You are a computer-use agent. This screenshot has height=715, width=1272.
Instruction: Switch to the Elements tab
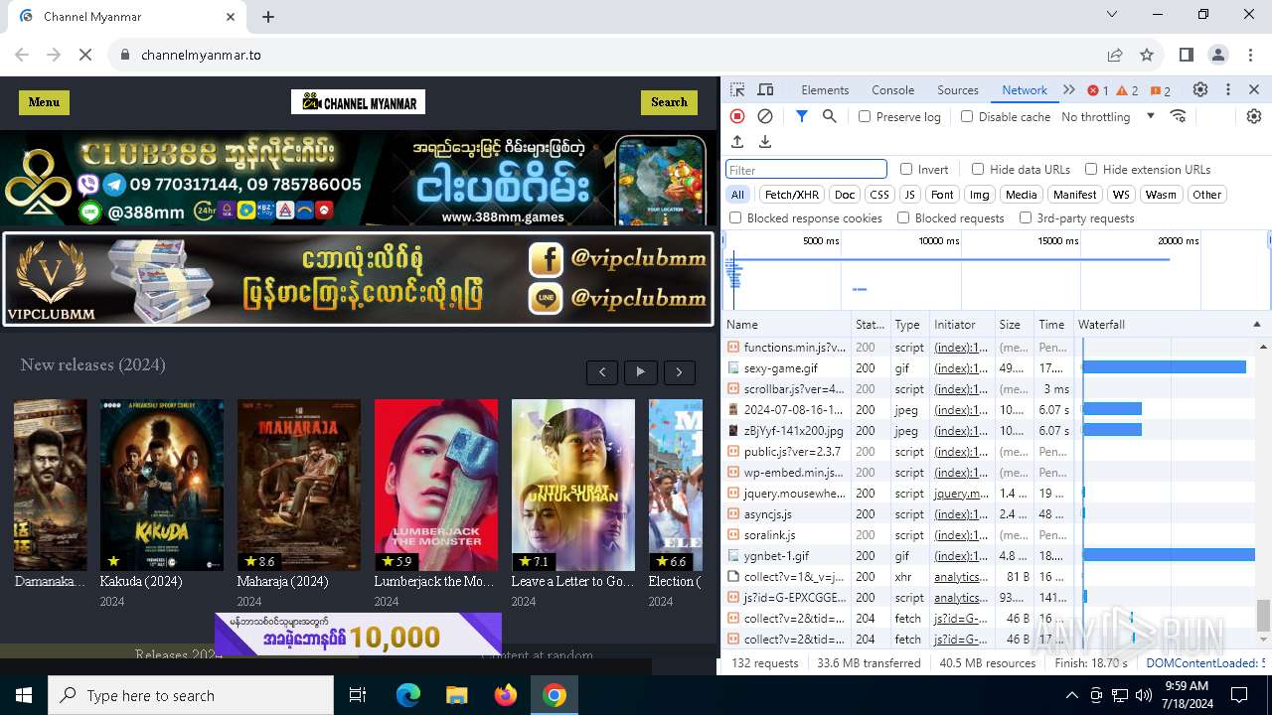[x=825, y=90]
